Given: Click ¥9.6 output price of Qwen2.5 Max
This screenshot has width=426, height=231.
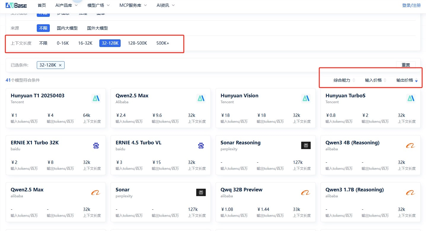Looking at the screenshot, I should (x=157, y=115).
